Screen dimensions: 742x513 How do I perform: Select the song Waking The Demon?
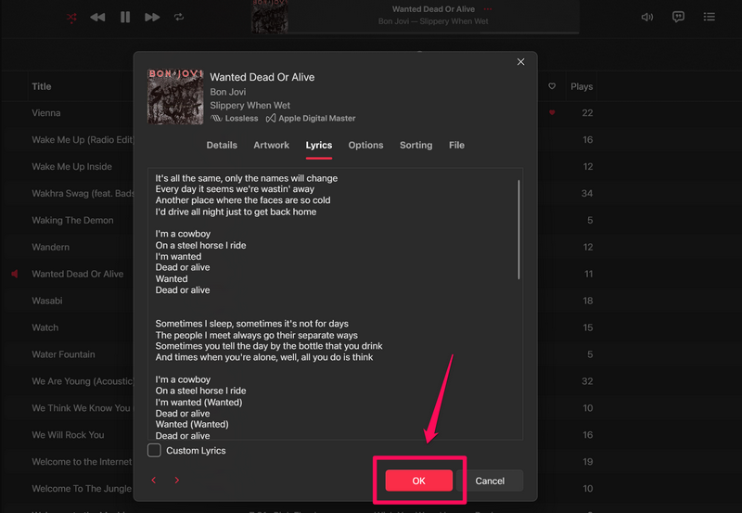click(72, 220)
